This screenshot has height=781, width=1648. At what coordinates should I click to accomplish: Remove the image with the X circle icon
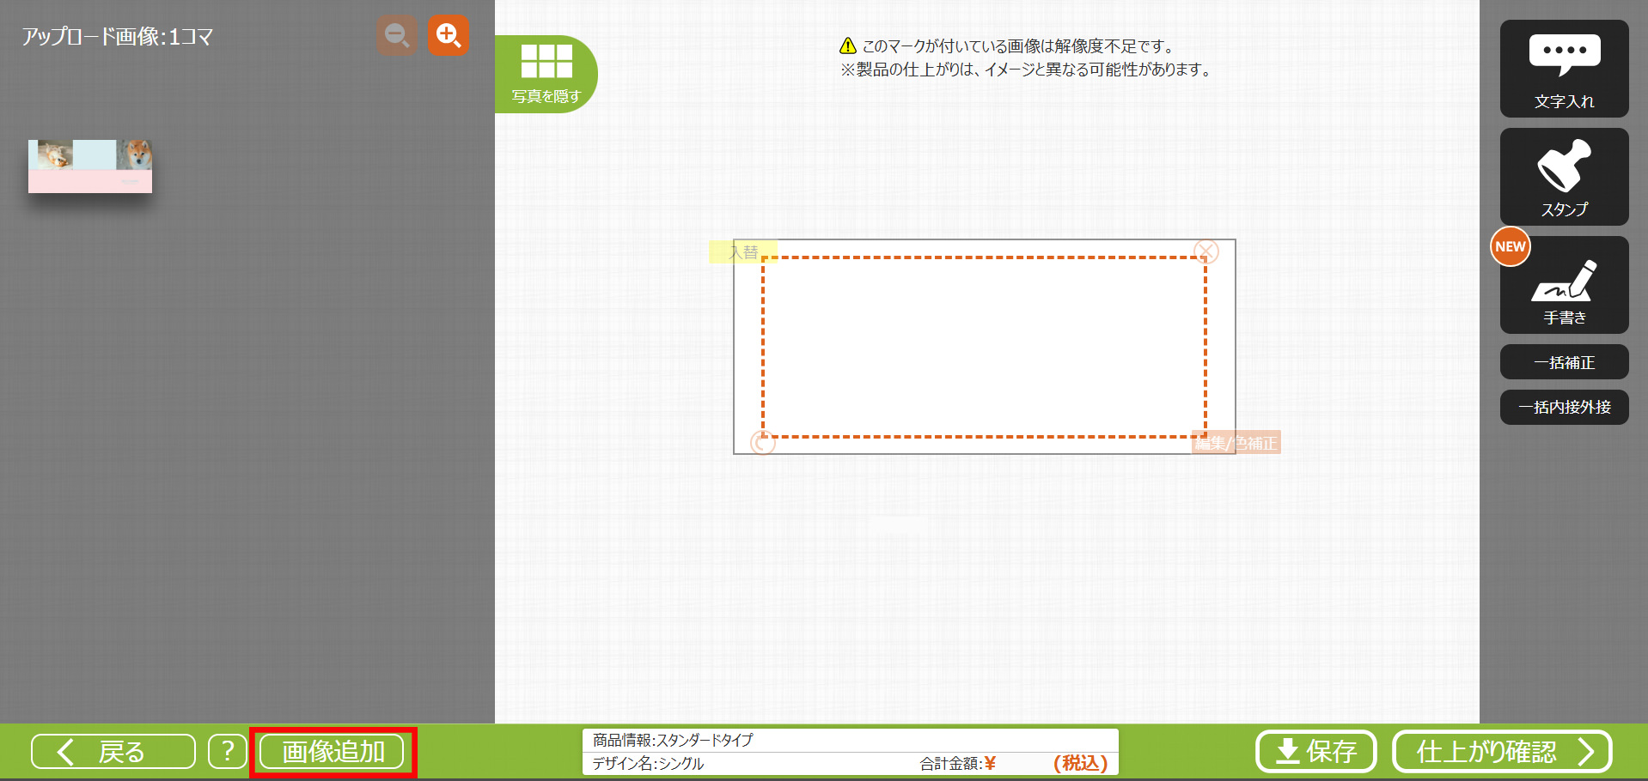pyautogui.click(x=1206, y=251)
